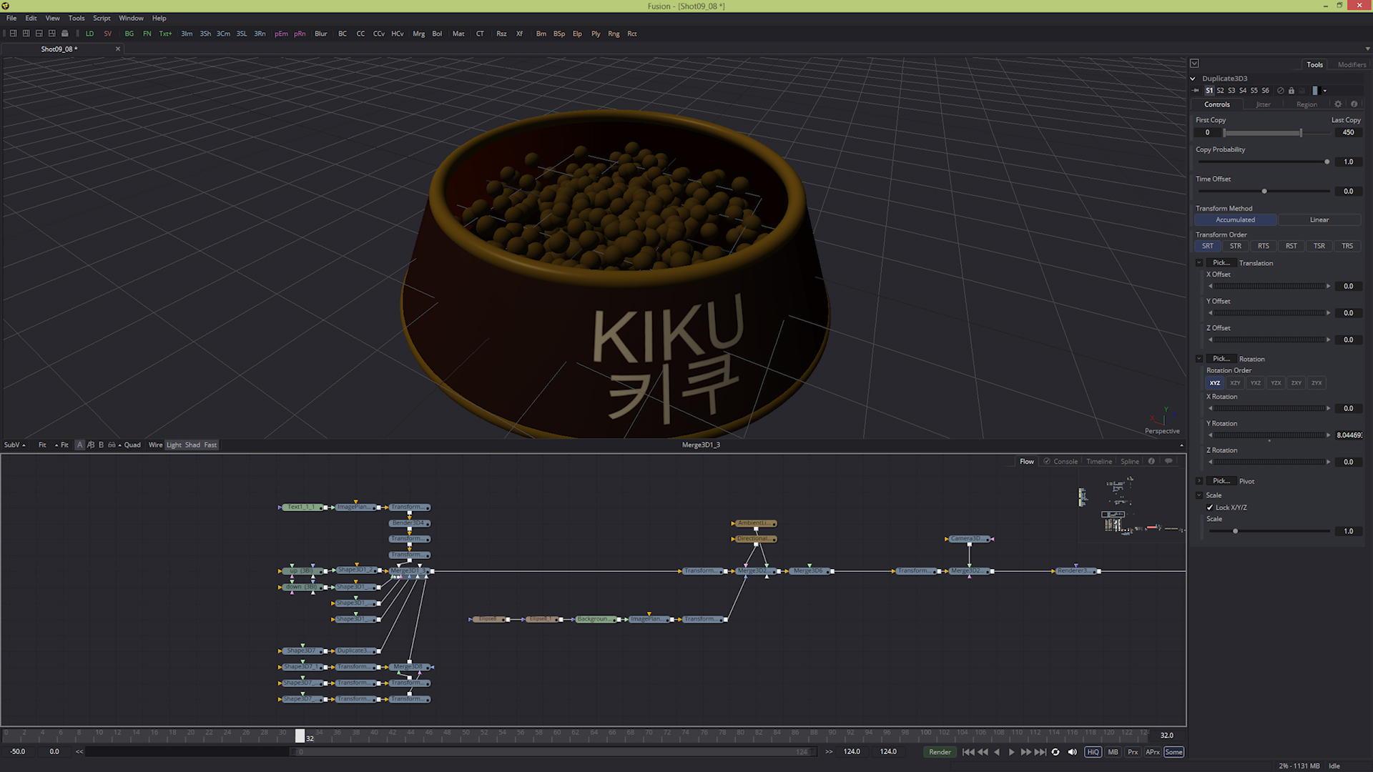
Task: Select the Camera3D node in flow
Action: [969, 539]
